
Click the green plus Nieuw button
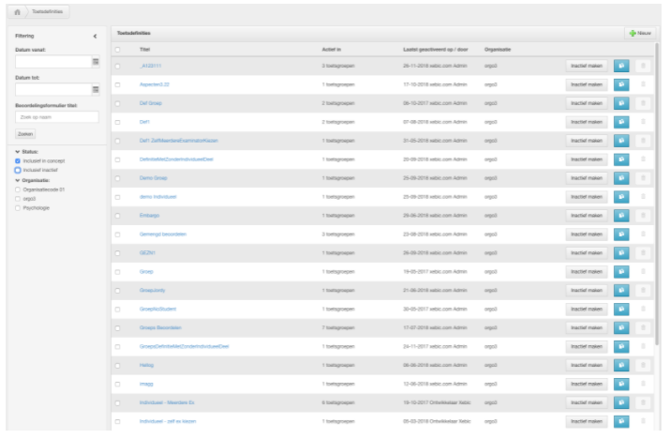(x=640, y=33)
